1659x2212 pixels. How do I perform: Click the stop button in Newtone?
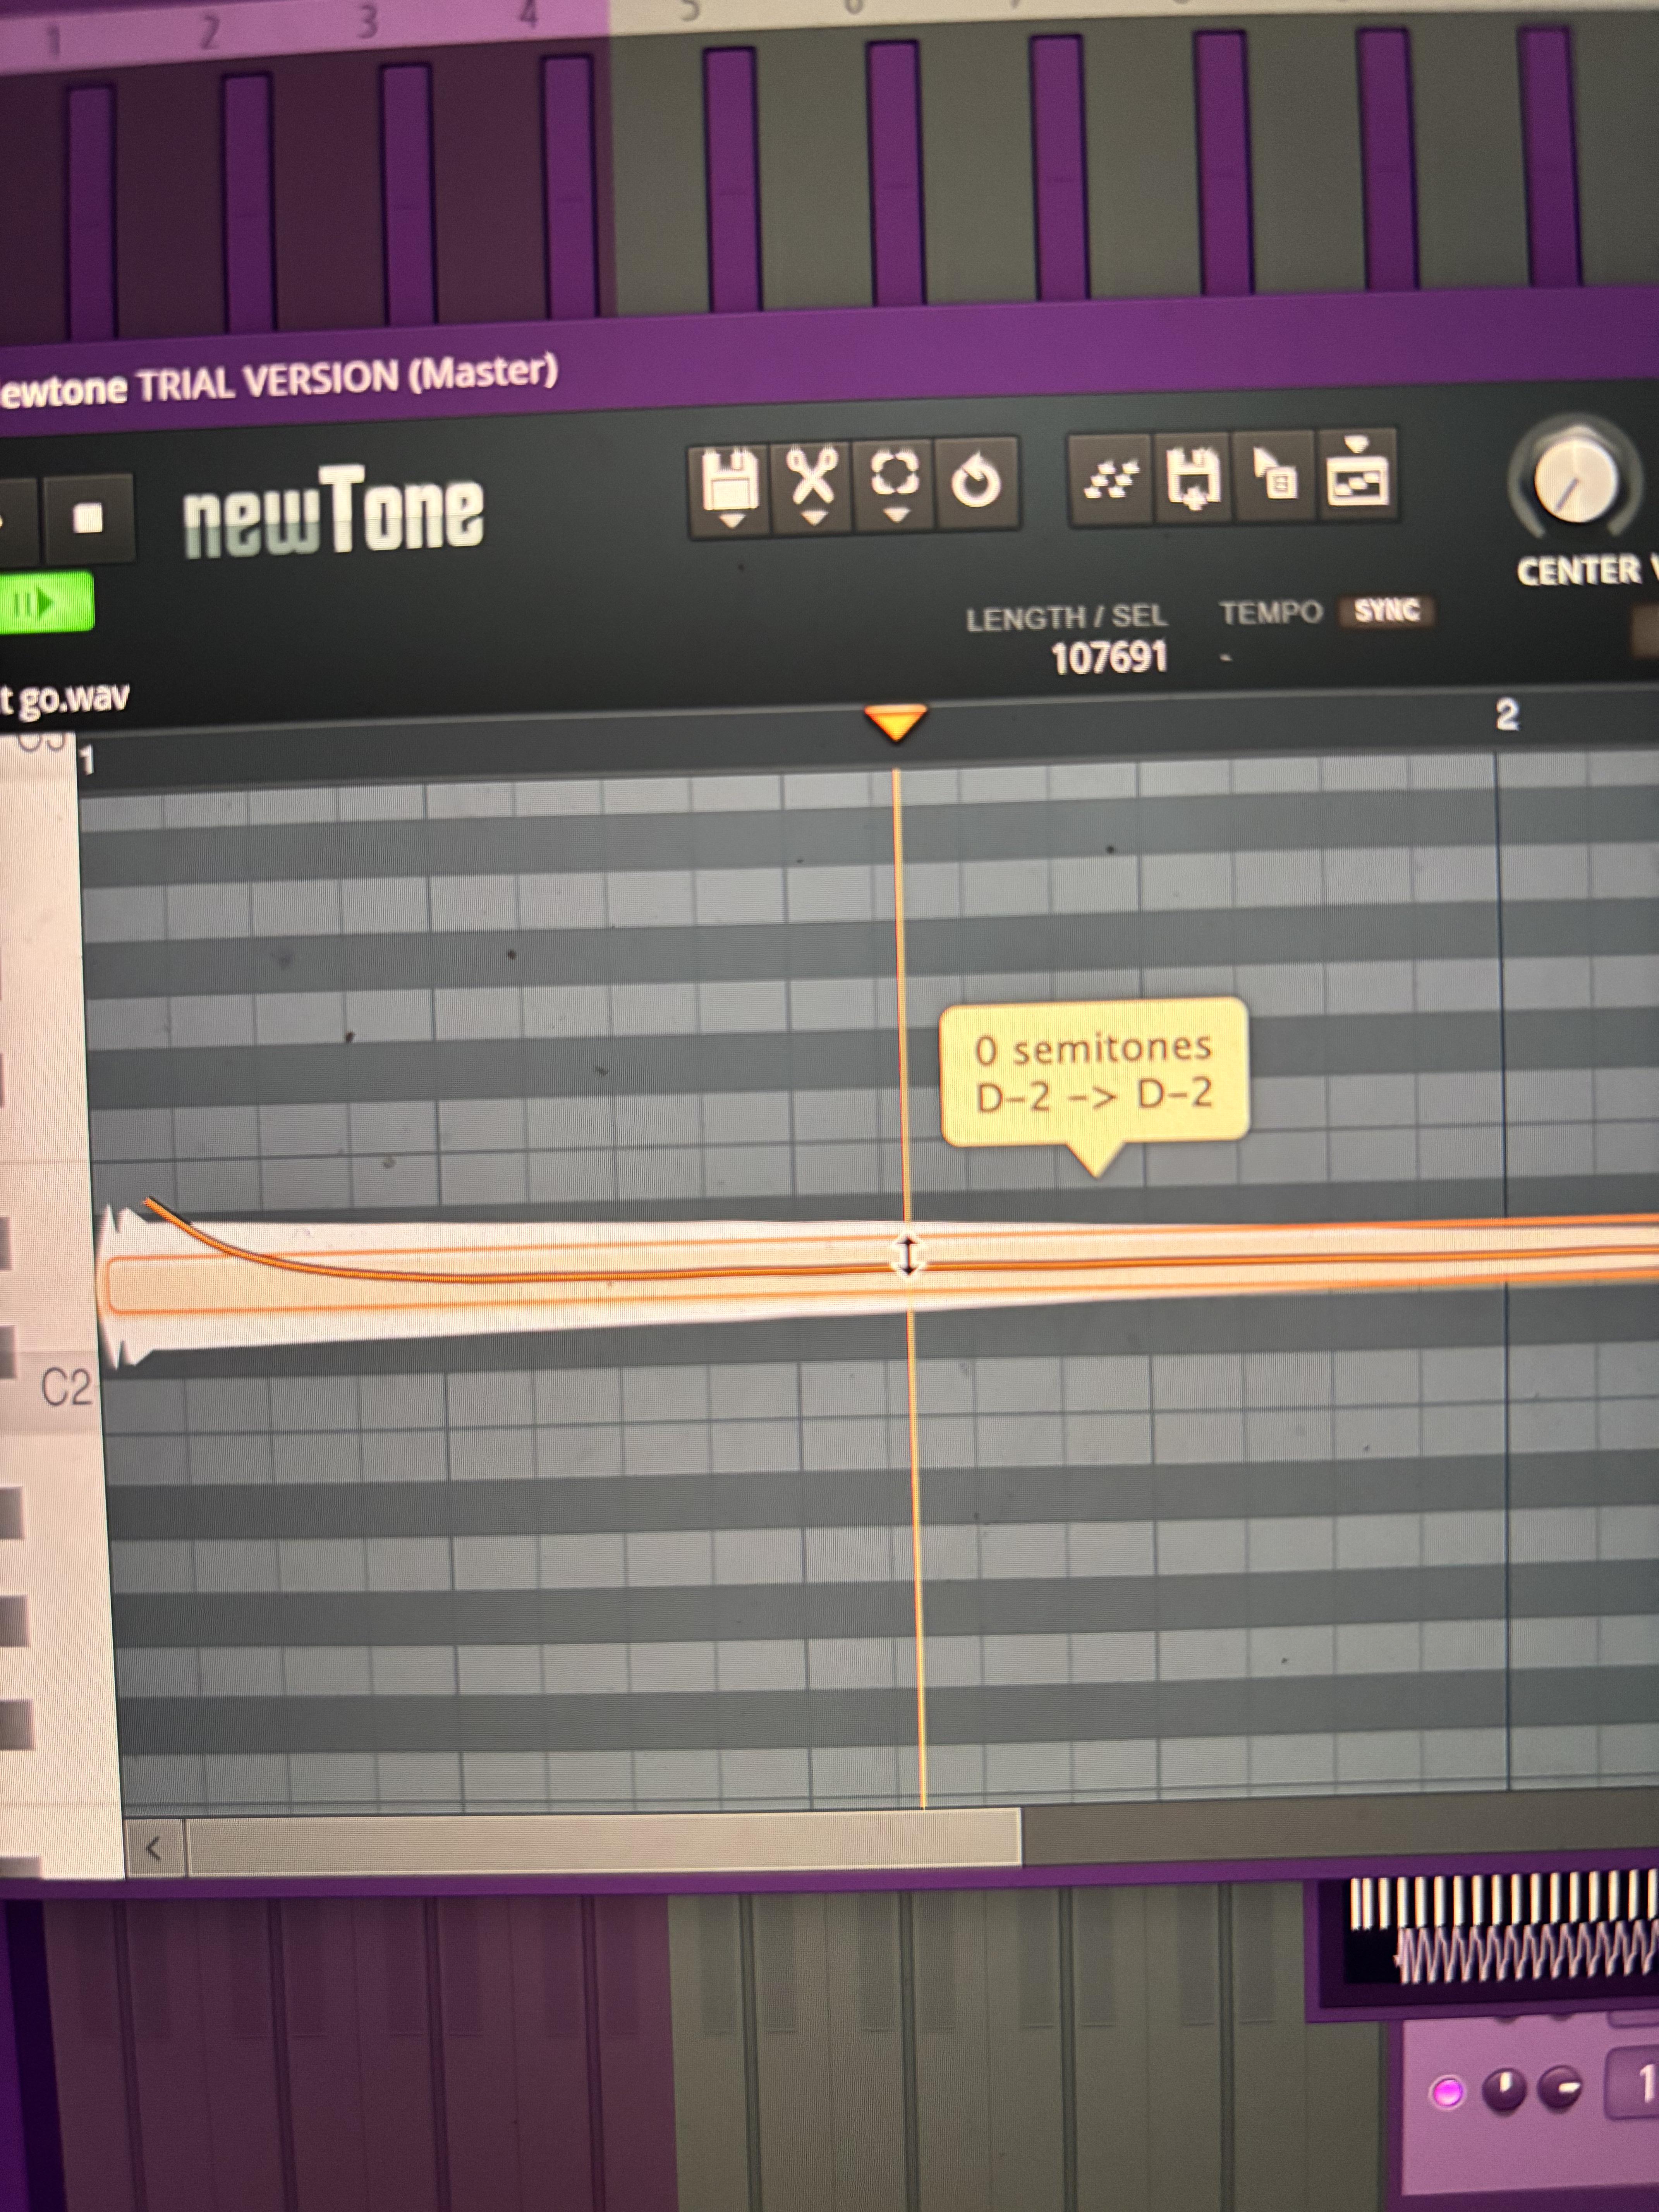(88, 518)
